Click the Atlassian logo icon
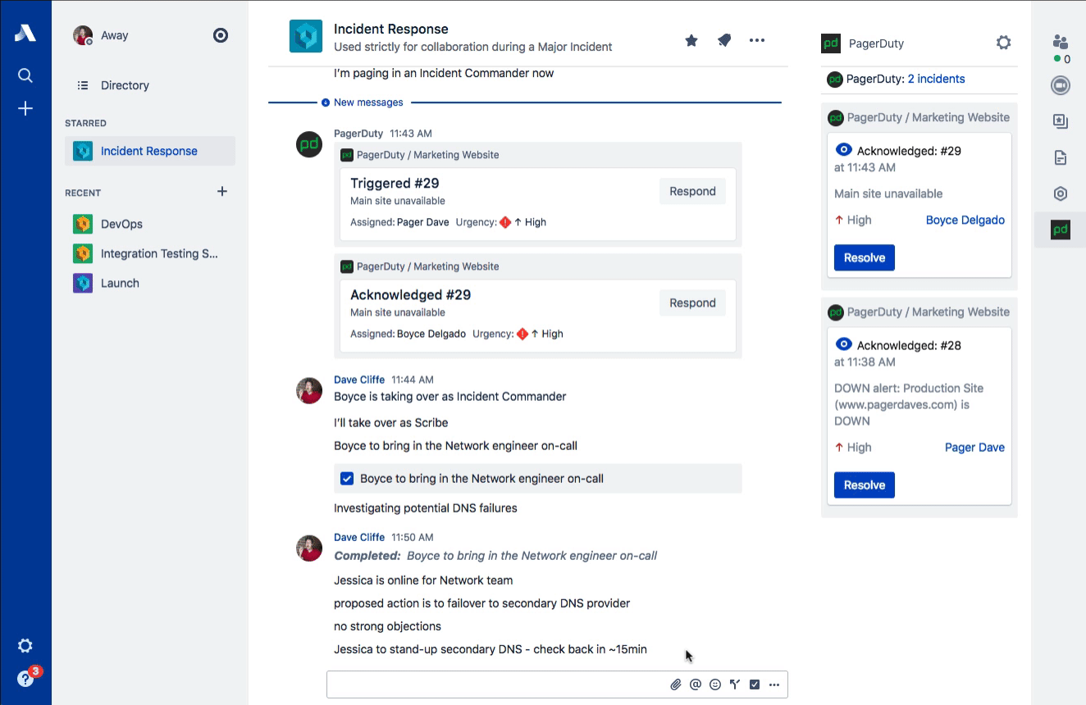 [x=25, y=34]
